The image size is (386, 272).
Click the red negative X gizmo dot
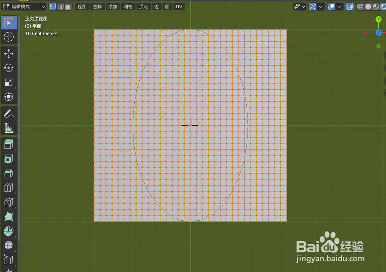365,33
